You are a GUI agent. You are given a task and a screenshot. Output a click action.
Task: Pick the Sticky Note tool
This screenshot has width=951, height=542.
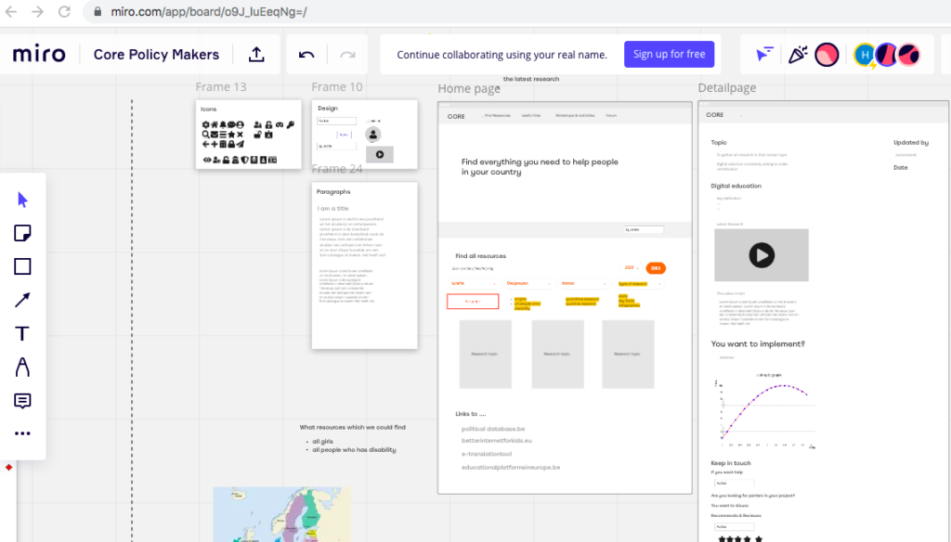23,234
